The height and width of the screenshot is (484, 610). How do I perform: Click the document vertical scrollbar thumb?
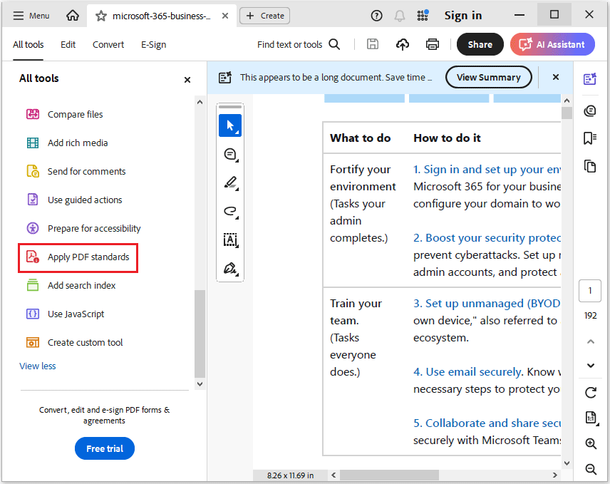tap(567, 113)
